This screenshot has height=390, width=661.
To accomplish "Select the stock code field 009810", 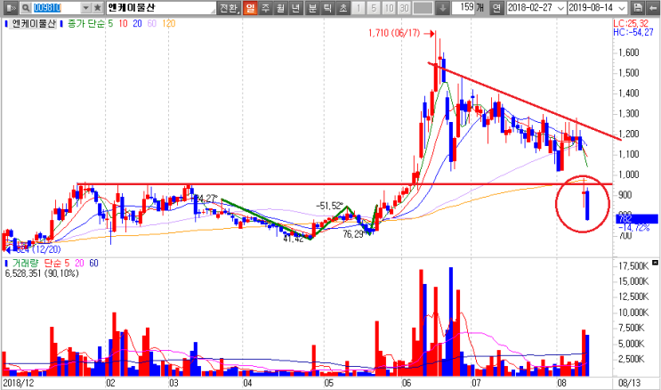I will click(x=56, y=8).
